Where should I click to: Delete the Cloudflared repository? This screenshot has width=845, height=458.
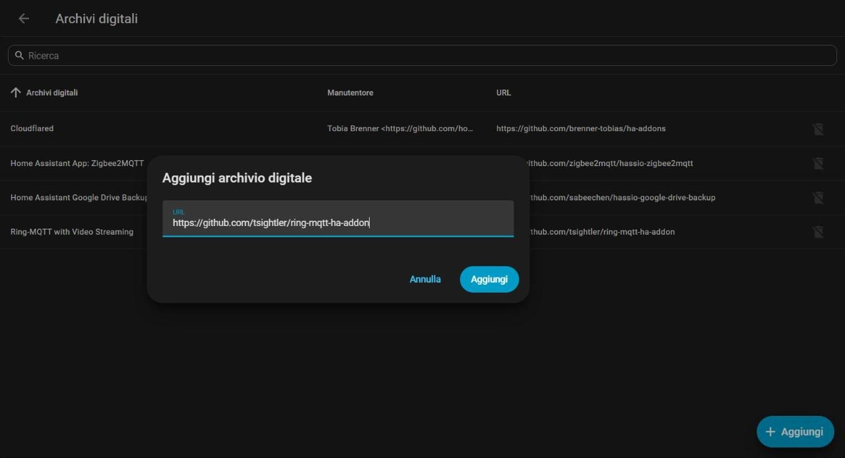818,129
